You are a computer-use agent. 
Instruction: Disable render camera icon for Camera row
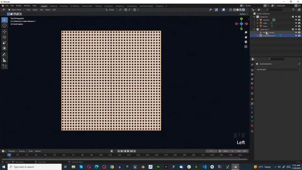point(299,20)
